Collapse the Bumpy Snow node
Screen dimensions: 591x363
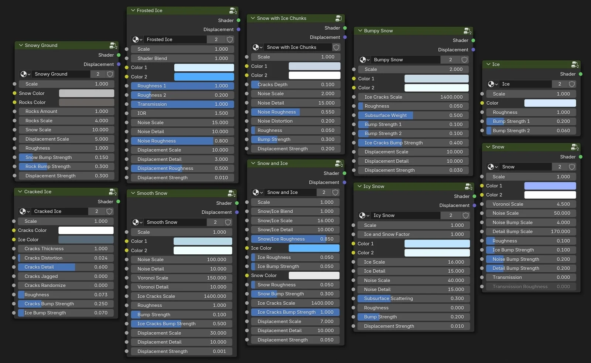pos(360,31)
